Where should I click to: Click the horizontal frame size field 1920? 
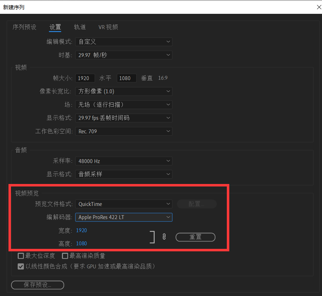coord(85,78)
